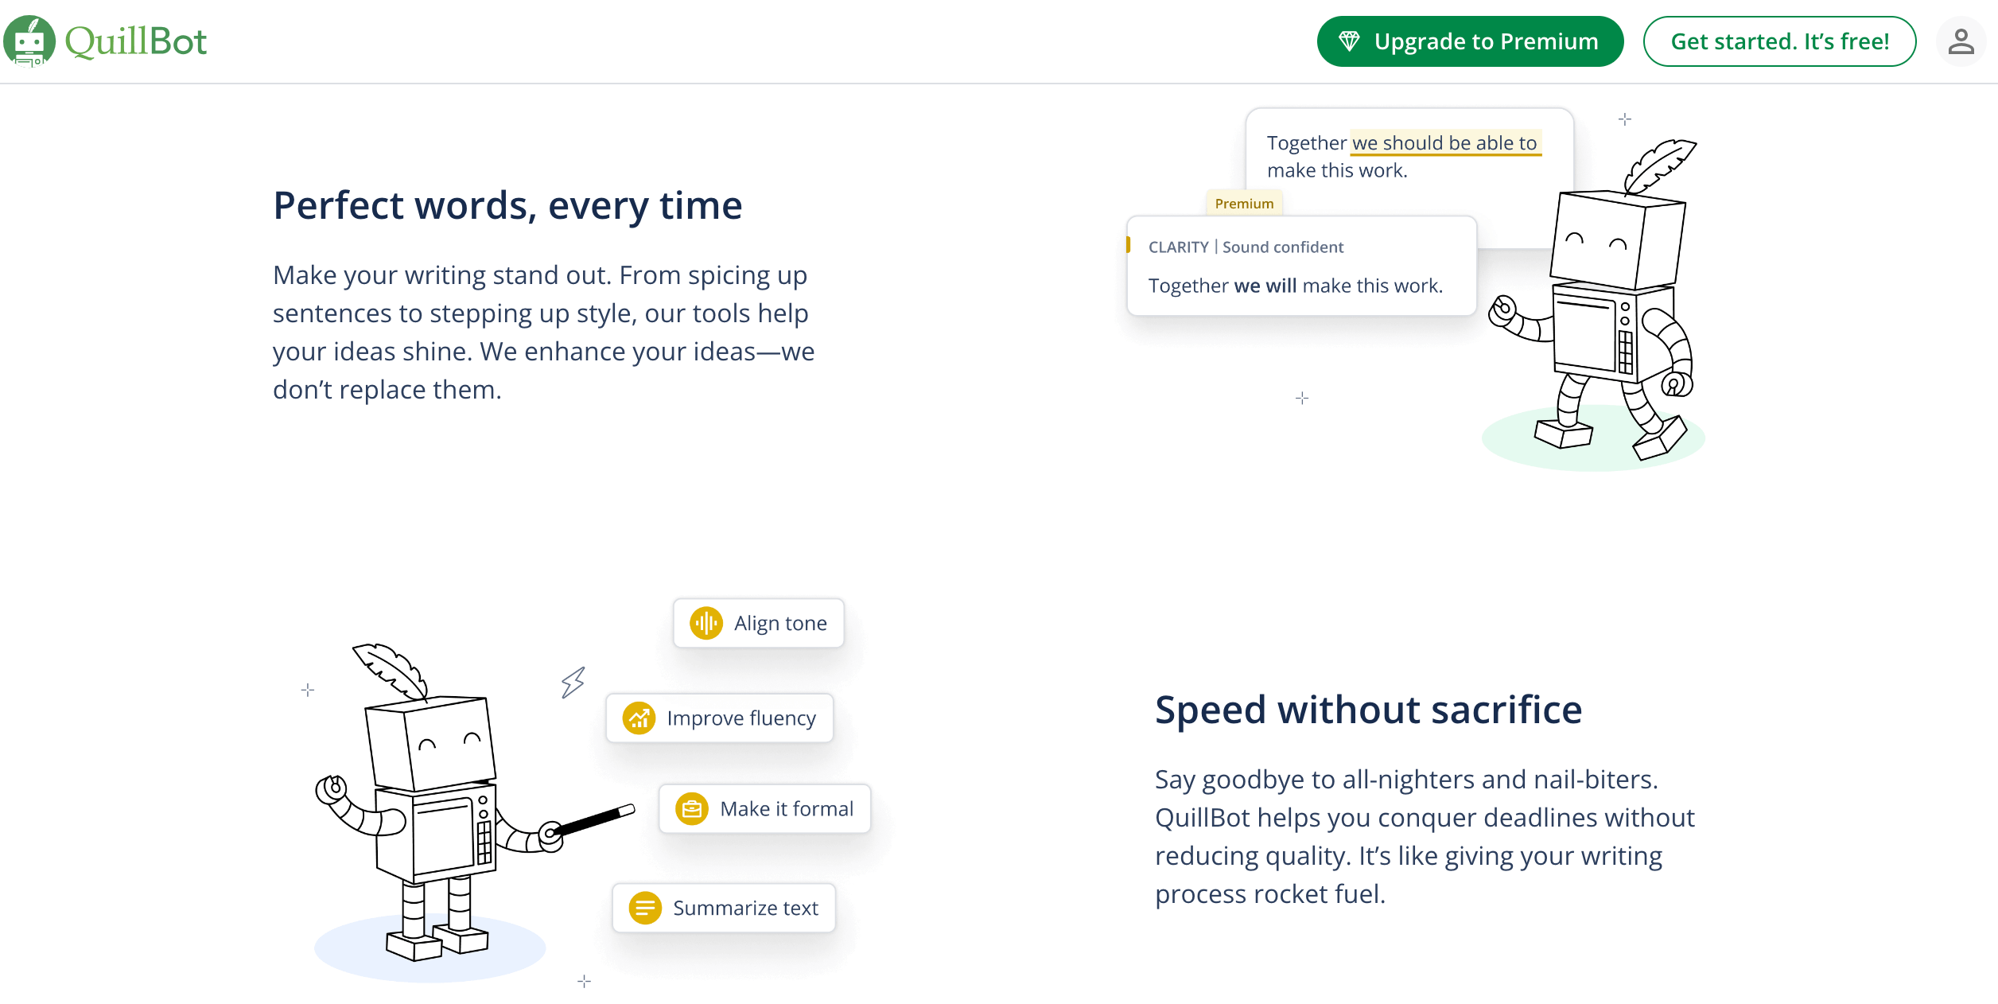Select the Improve fluency chip
Screen dimensions: 1998x1004
[720, 718]
